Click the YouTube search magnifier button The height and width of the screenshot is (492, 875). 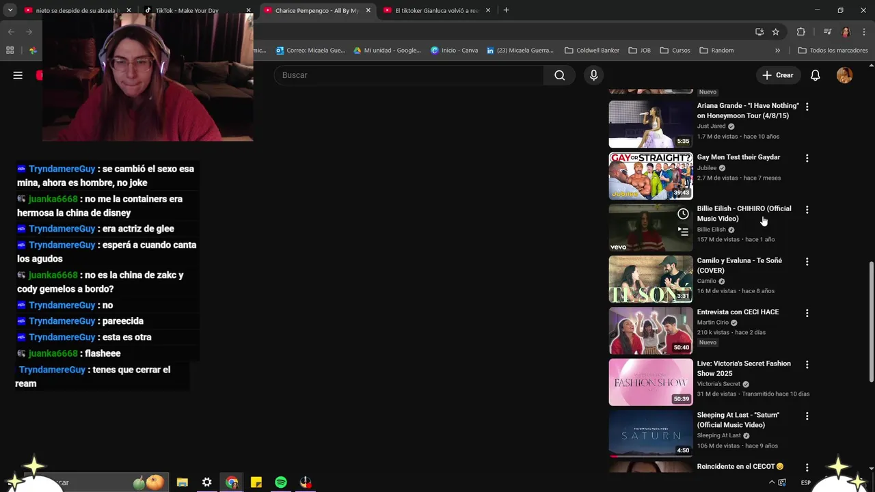click(559, 75)
